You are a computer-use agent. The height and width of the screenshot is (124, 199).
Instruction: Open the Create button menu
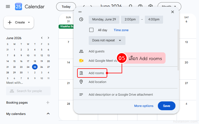point(19,22)
